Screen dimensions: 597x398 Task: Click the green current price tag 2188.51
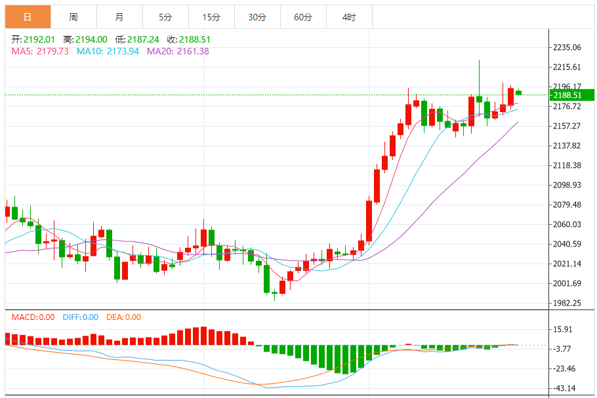(572, 95)
